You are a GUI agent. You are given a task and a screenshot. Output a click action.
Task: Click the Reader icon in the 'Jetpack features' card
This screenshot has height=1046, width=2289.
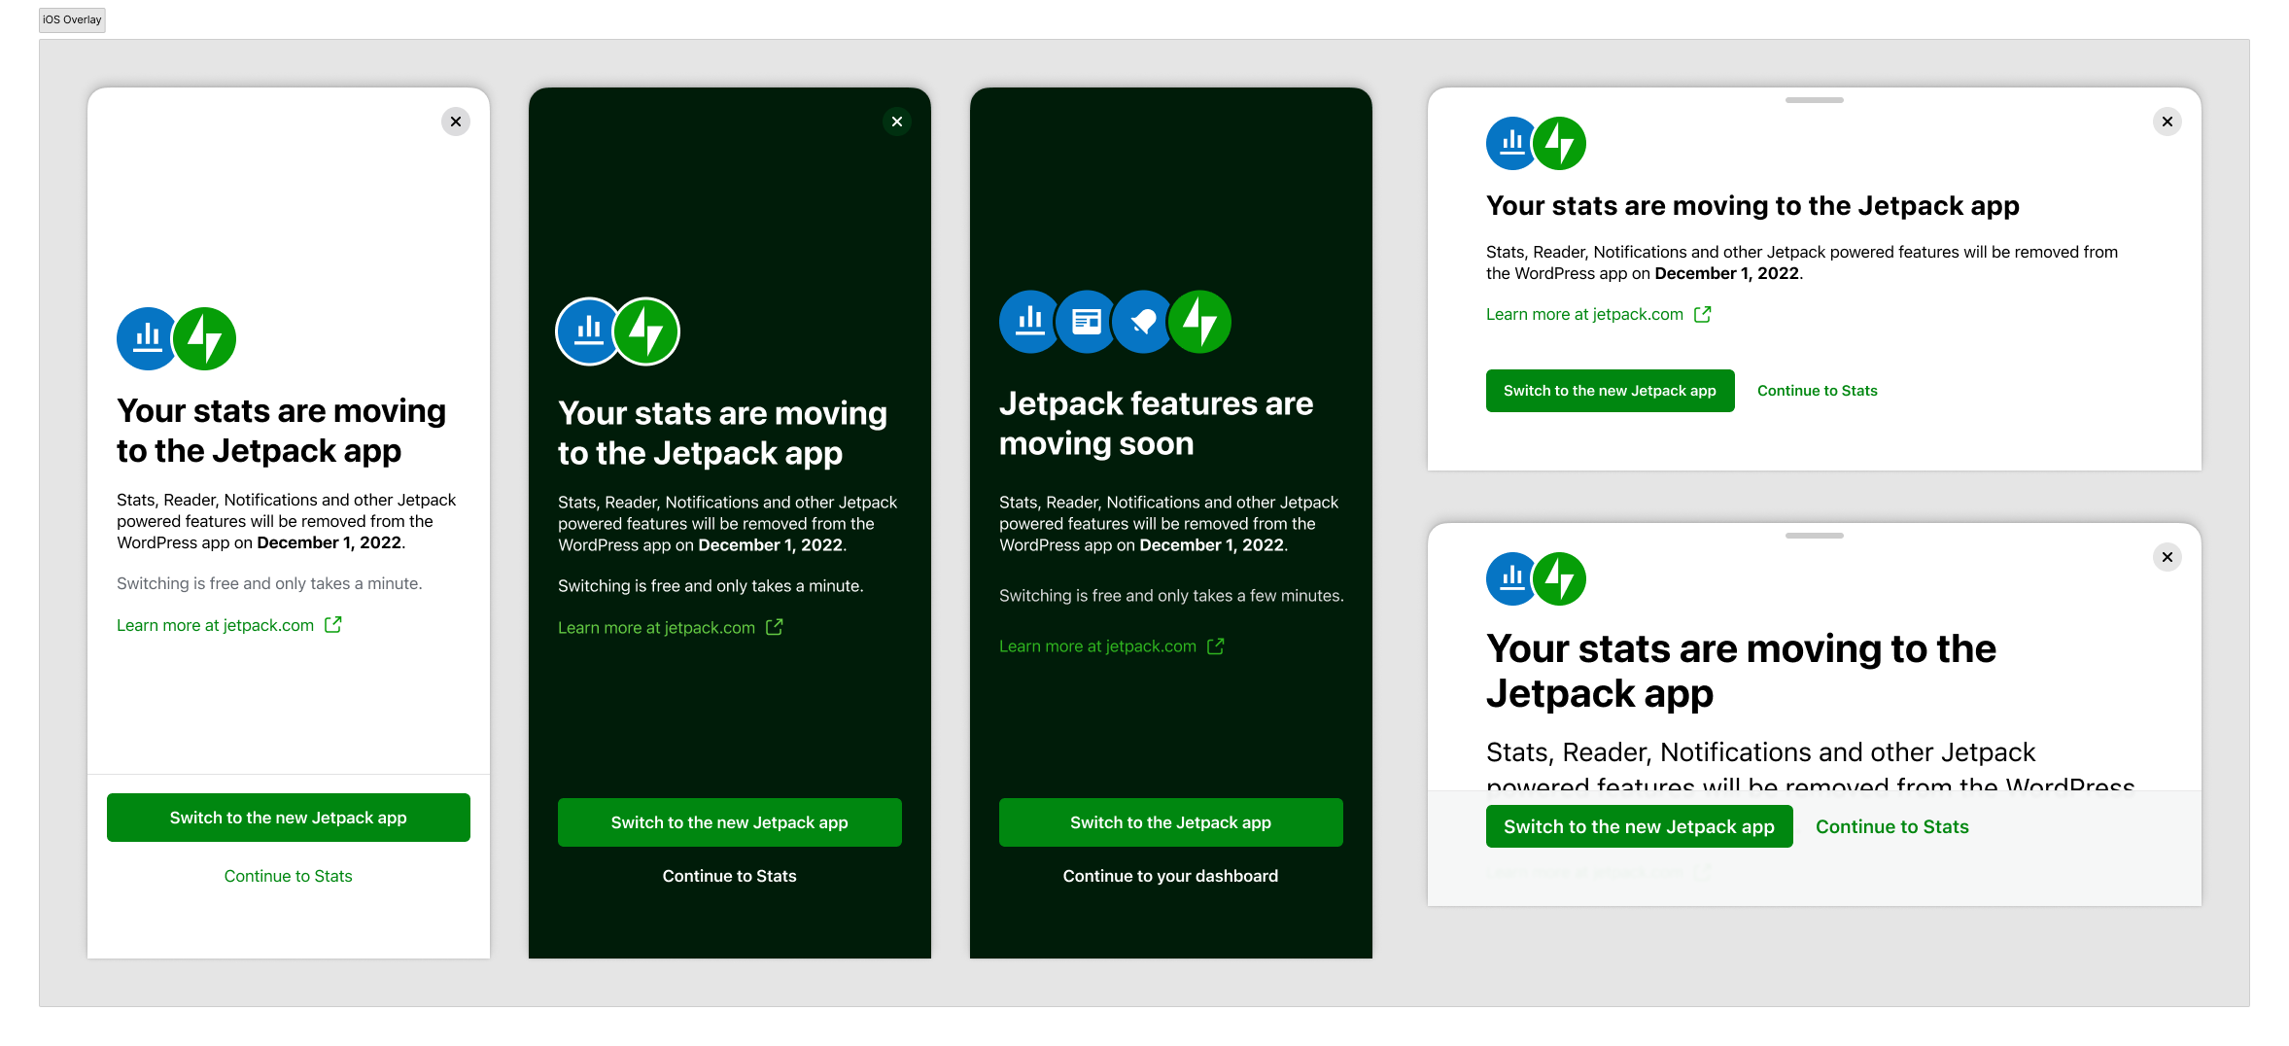(1086, 322)
